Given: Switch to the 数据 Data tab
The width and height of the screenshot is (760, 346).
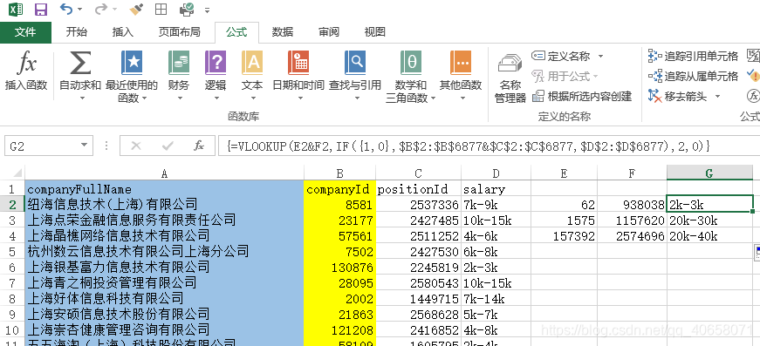Looking at the screenshot, I should [283, 32].
